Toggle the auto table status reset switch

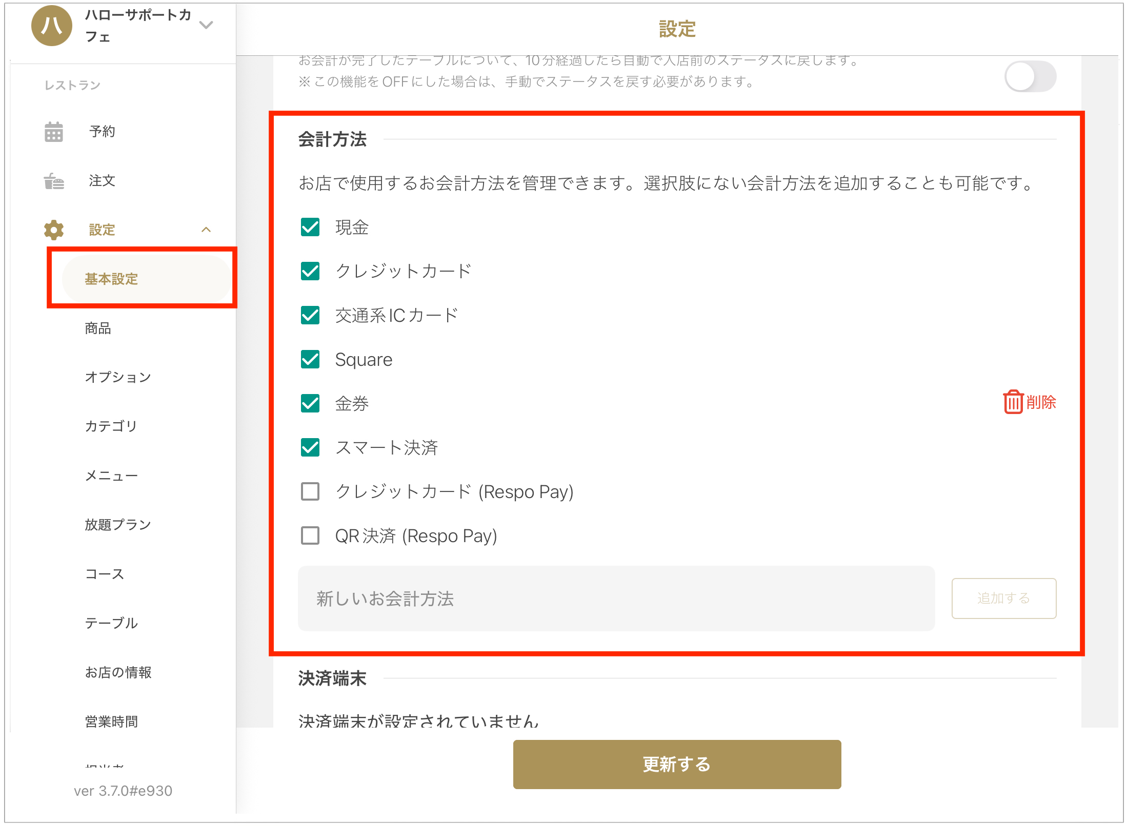click(x=1031, y=77)
